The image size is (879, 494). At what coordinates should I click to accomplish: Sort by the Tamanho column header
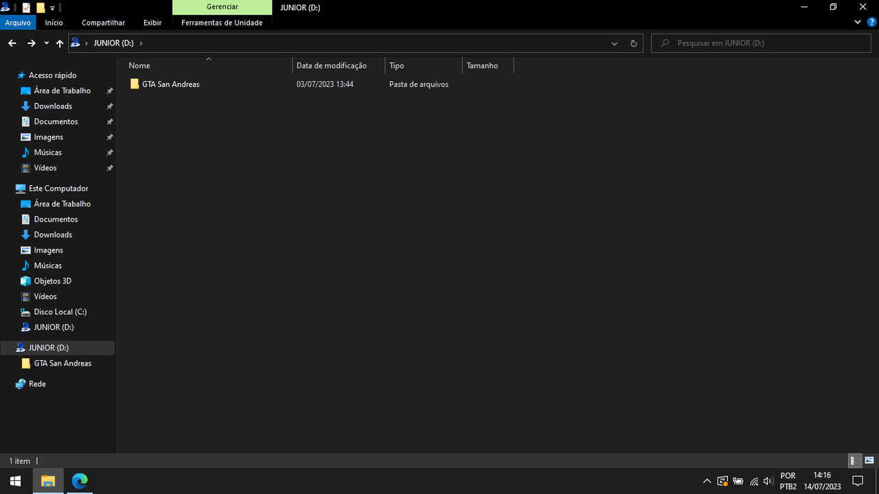[x=488, y=66]
